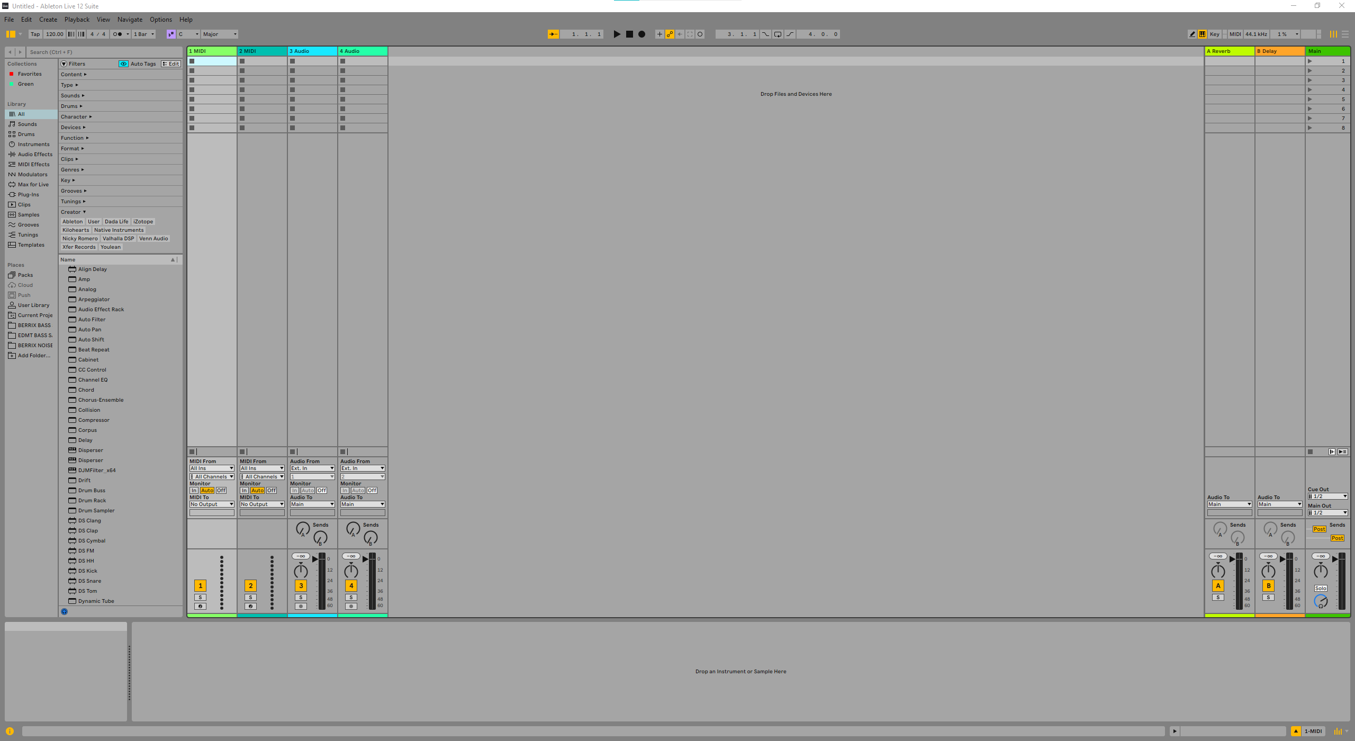
Task: Open the Create menu
Action: (x=48, y=20)
